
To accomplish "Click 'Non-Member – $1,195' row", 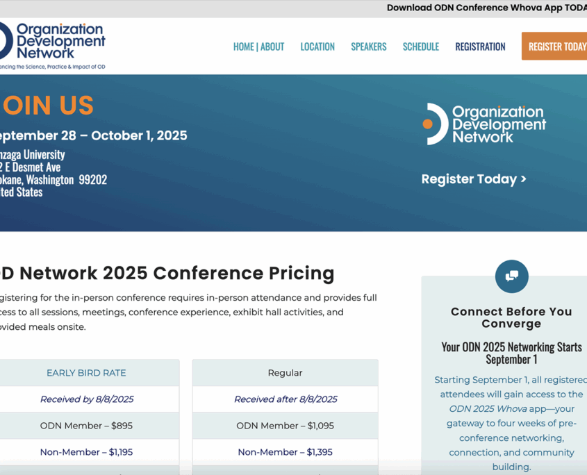I will (x=86, y=452).
